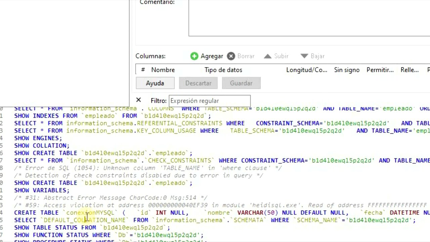Click the Bajar down-arrow icon

click(304, 56)
